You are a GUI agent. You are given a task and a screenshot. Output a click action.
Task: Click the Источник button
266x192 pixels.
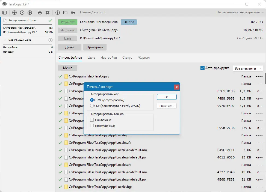pyautogui.click(x=68, y=30)
